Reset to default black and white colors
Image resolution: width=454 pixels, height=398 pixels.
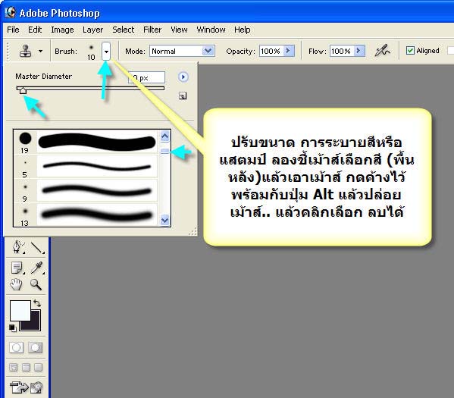pyautogui.click(x=12, y=328)
